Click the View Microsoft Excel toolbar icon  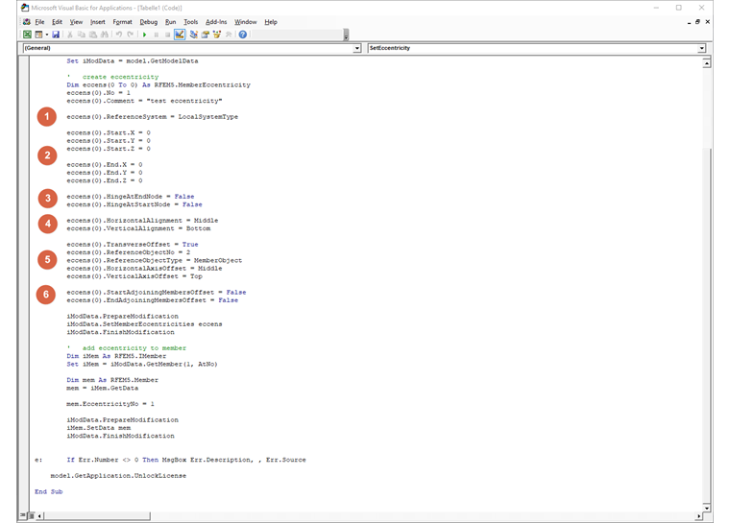(28, 35)
